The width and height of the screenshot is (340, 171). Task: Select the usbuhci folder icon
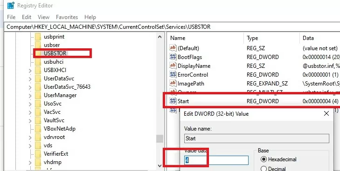tap(38, 62)
